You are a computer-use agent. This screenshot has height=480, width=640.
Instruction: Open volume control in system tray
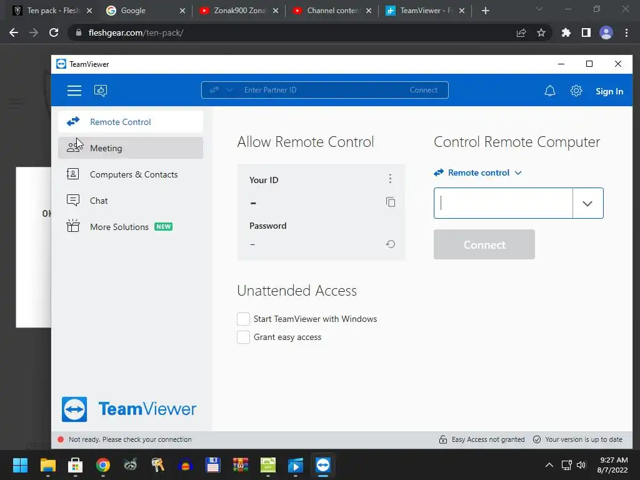click(581, 465)
